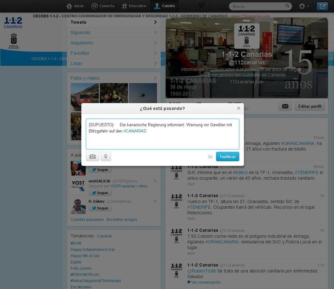Open the Descubre tab

coord(134,6)
